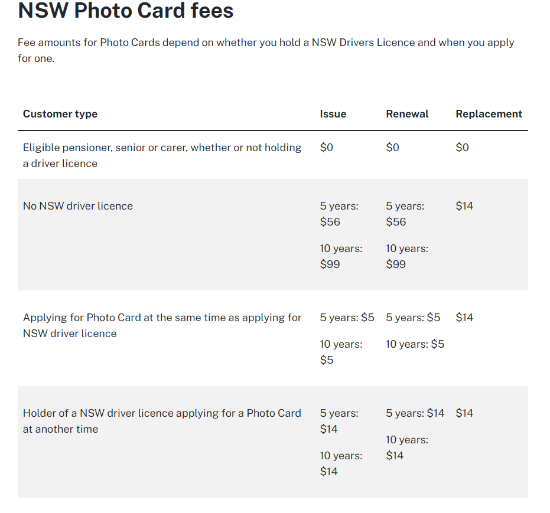
Task: Select the "Replacement" column header
Action: click(489, 114)
